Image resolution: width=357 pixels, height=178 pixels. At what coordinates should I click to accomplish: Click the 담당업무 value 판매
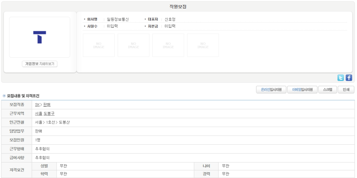(39, 131)
